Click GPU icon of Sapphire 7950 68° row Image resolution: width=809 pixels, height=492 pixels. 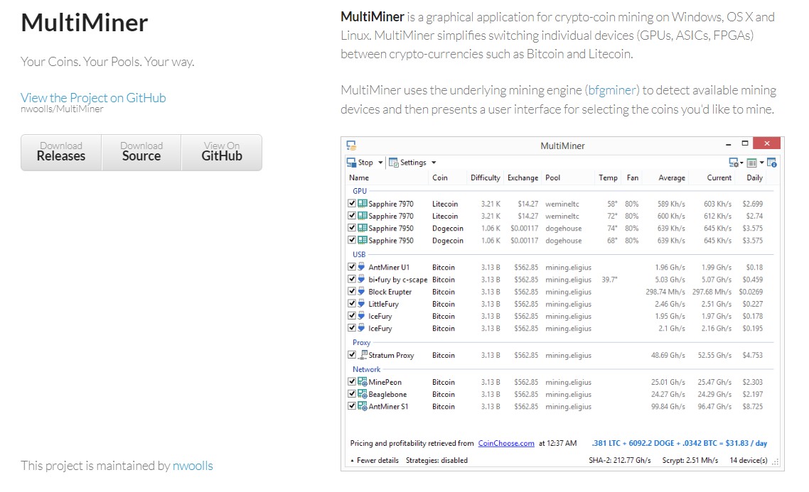[363, 240]
